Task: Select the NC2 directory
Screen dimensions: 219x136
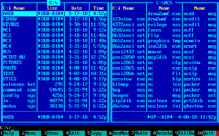Action: point(55,35)
